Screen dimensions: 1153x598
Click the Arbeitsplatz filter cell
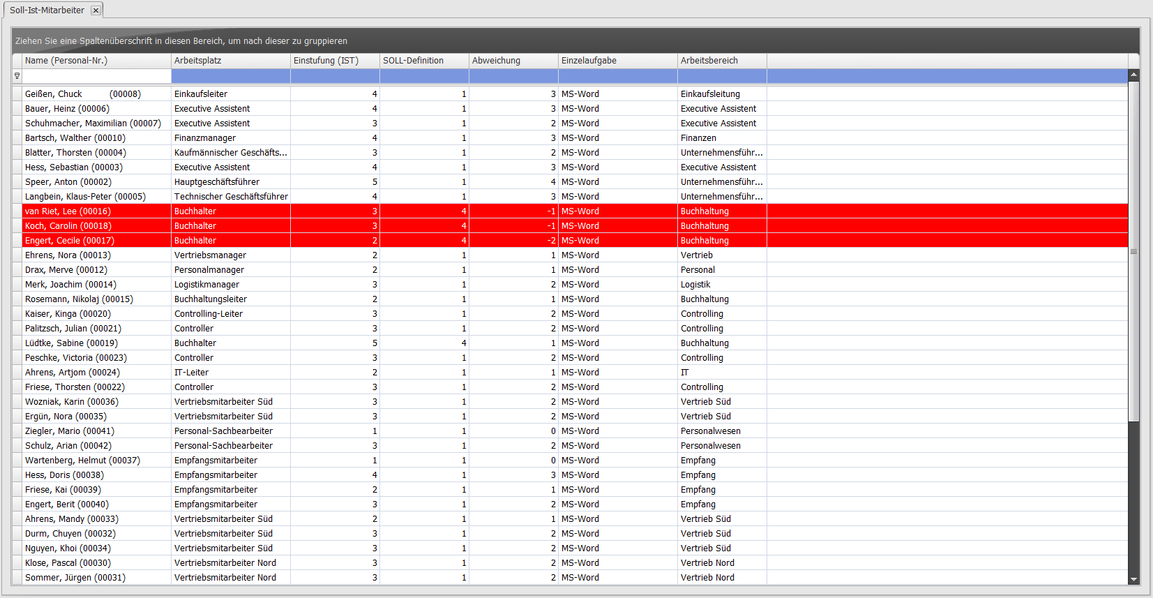(x=230, y=76)
